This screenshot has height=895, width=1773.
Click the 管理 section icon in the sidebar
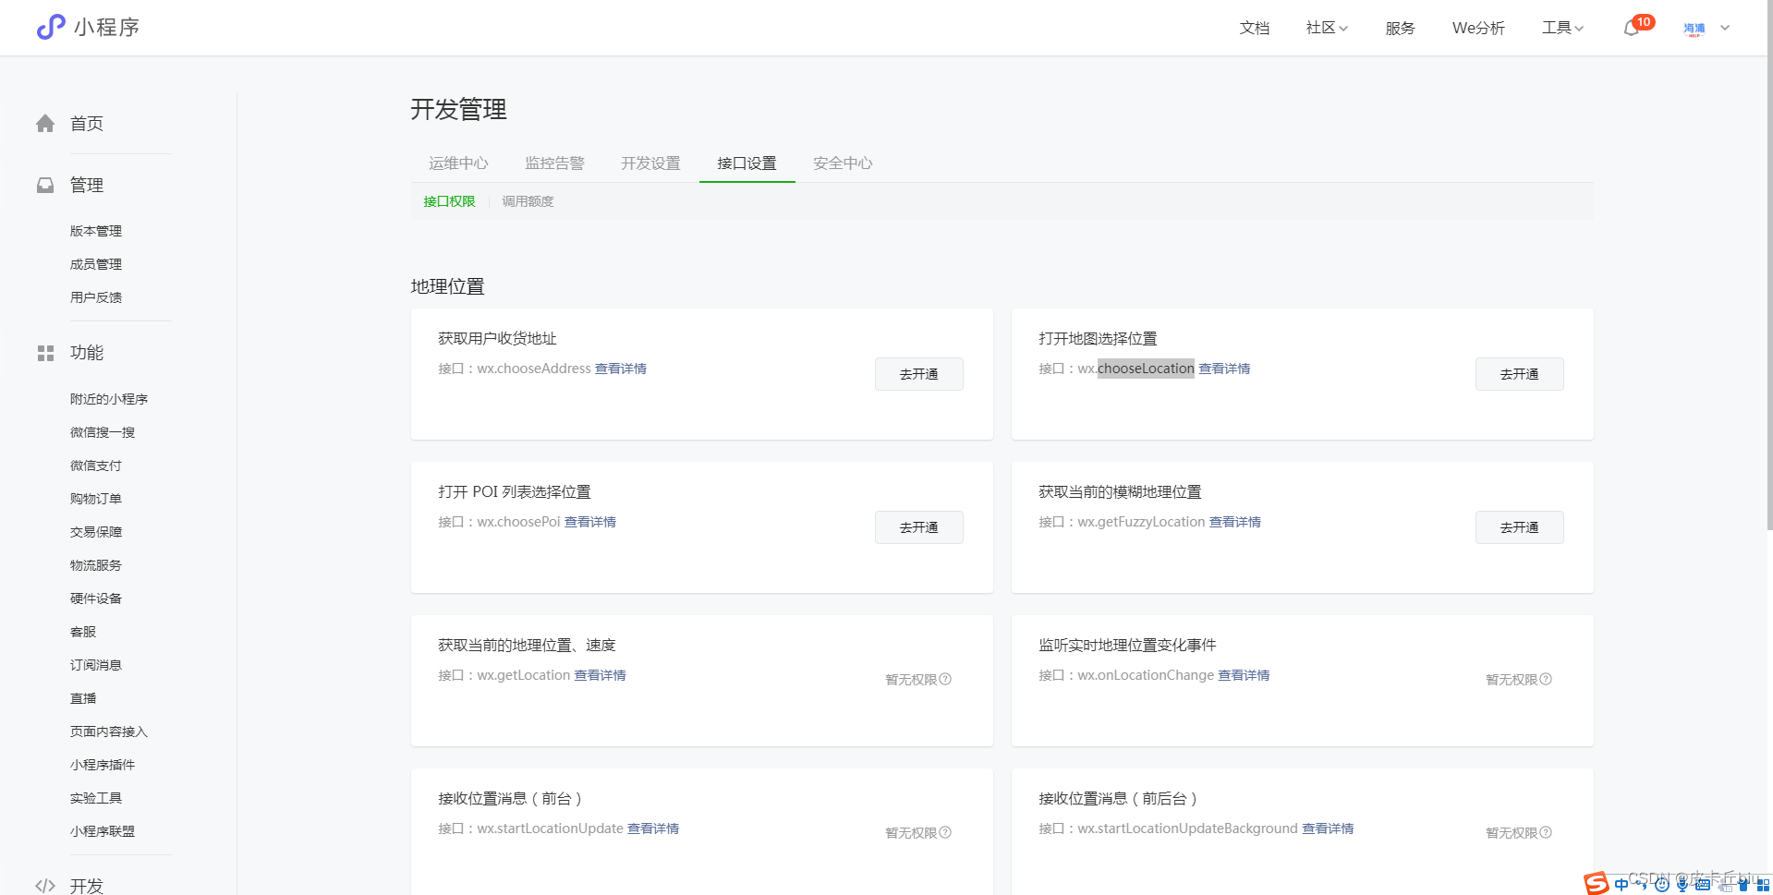click(x=45, y=185)
